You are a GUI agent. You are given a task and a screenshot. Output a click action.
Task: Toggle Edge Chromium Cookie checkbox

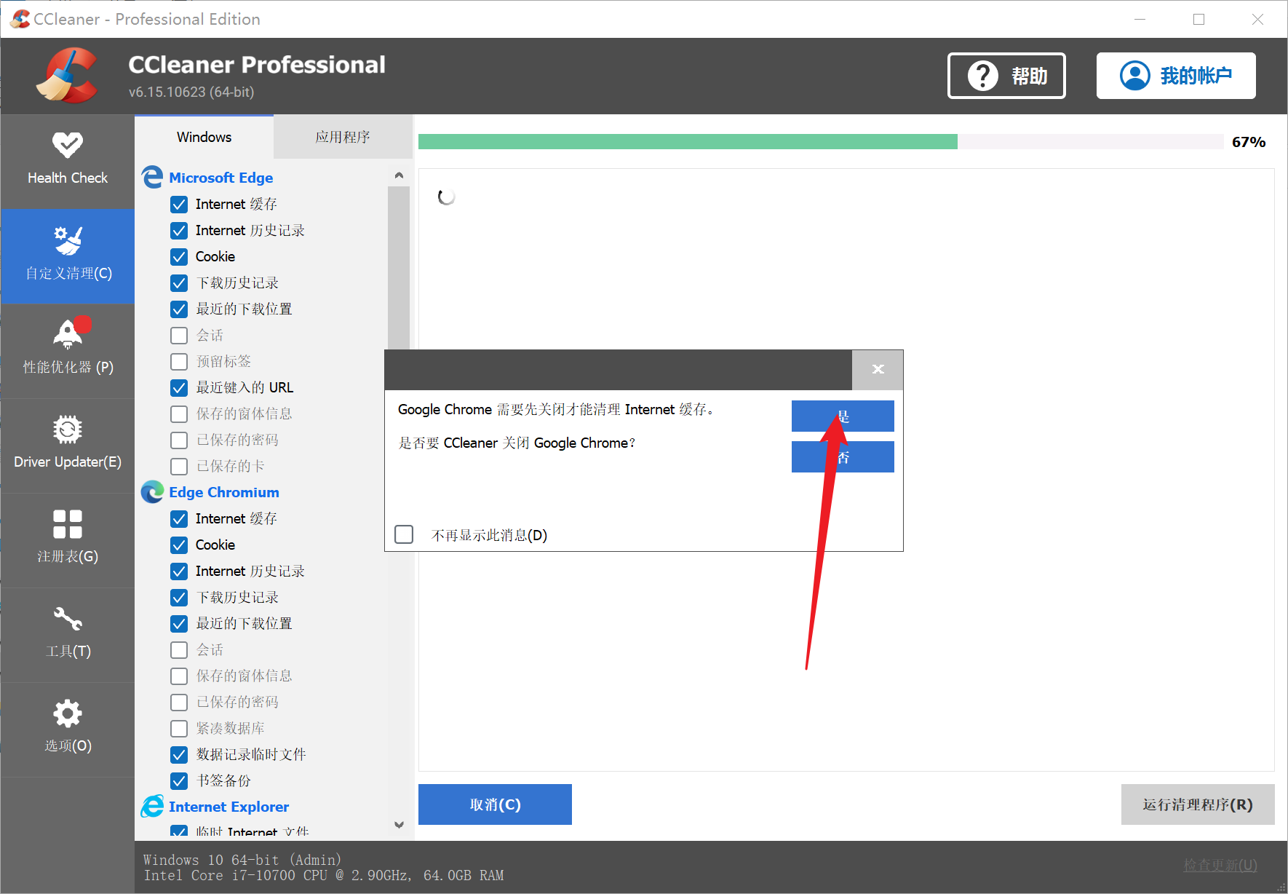[x=179, y=545]
